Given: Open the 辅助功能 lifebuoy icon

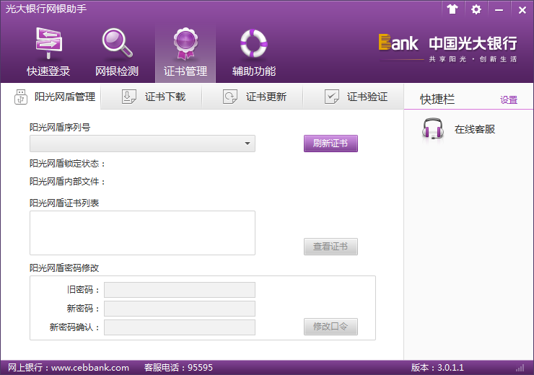Looking at the screenshot, I should point(253,44).
